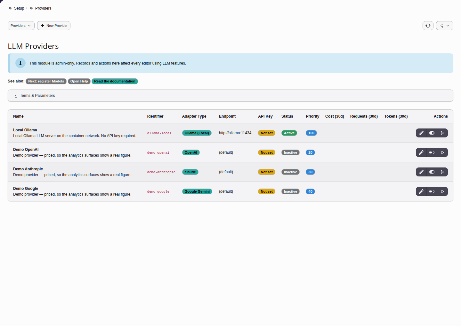The width and height of the screenshot is (461, 326).
Task: Reload the providers list
Action: click(428, 26)
